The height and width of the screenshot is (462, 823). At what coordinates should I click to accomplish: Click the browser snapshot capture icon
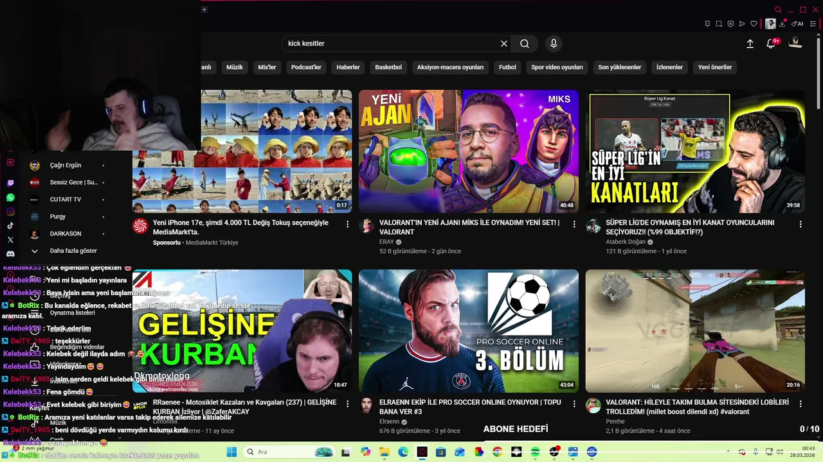tap(719, 24)
